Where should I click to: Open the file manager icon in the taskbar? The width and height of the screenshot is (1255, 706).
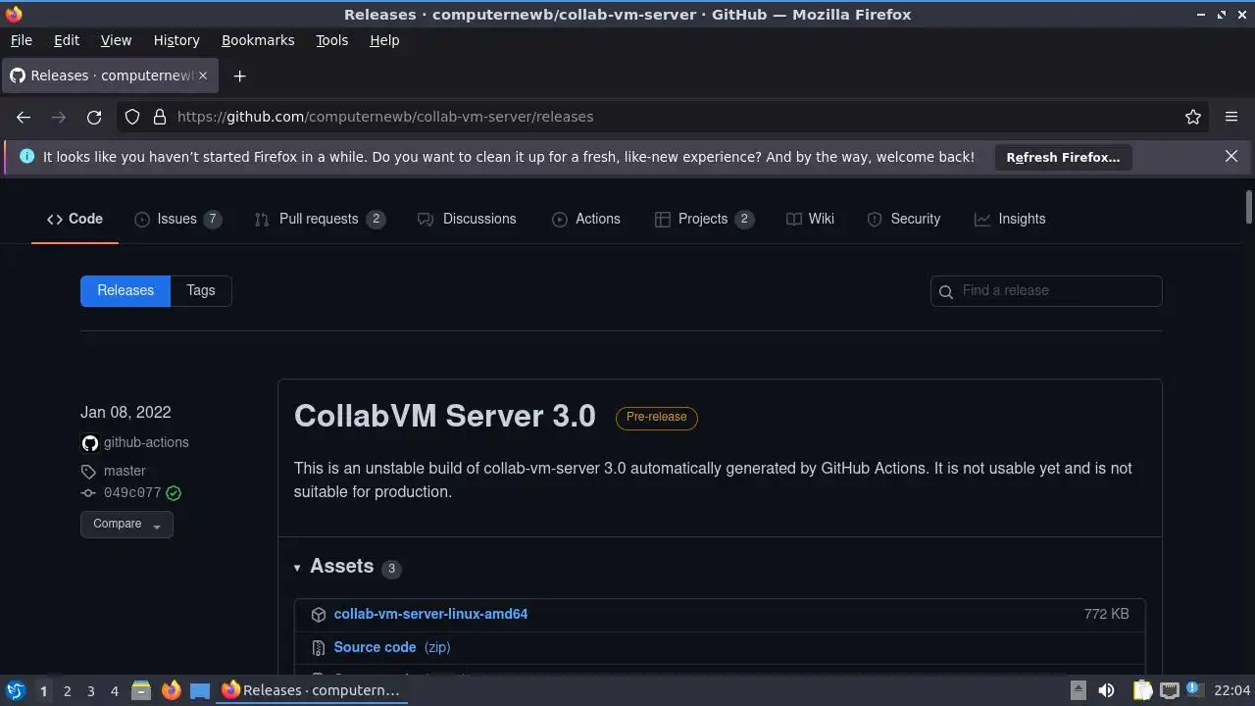[141, 690]
